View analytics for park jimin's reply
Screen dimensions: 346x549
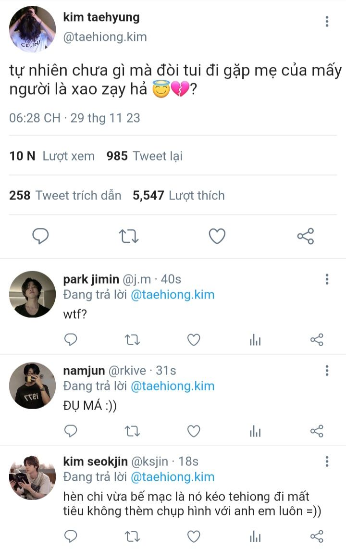pos(255,340)
